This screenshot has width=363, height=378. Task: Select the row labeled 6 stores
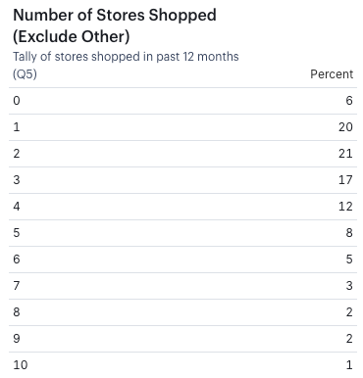(182, 260)
